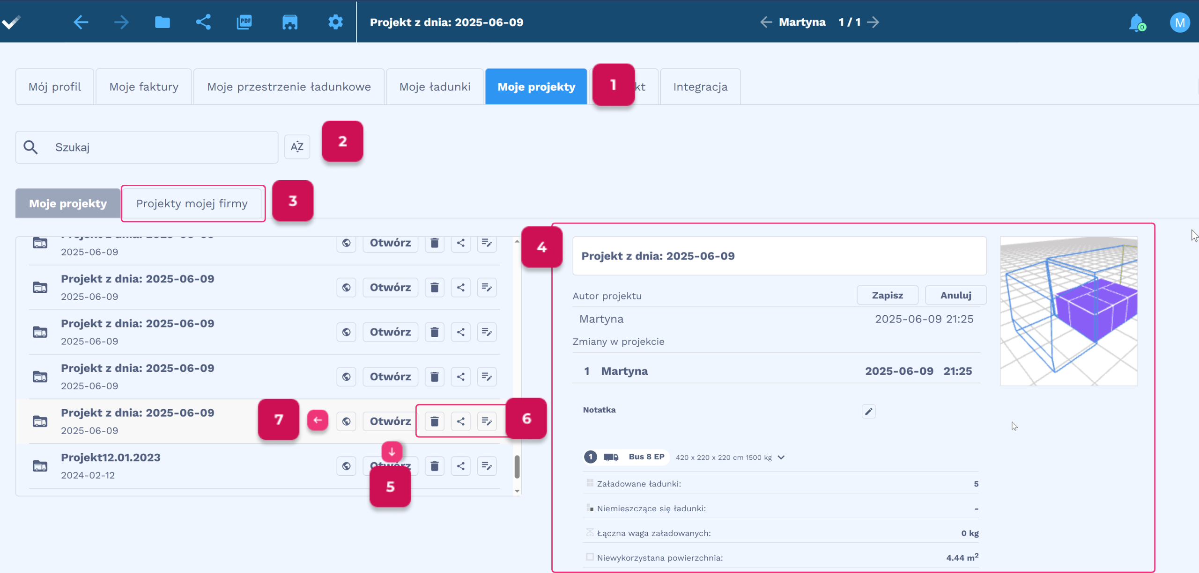The width and height of the screenshot is (1199, 573).
Task: Click the Anuluj button
Action: [955, 295]
